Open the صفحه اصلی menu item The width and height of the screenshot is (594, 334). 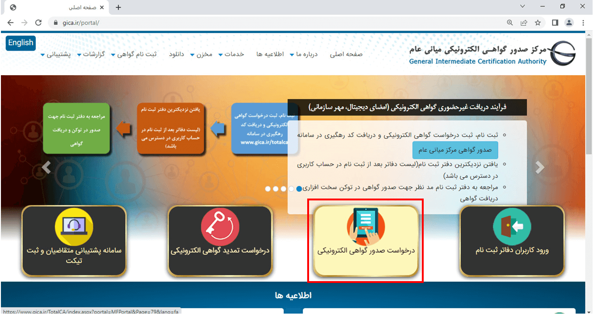(346, 54)
